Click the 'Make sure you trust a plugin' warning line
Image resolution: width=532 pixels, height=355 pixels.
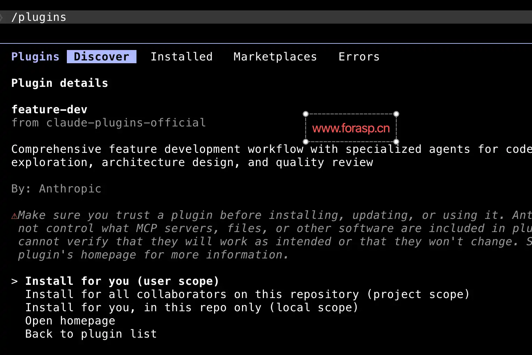[x=275, y=215]
